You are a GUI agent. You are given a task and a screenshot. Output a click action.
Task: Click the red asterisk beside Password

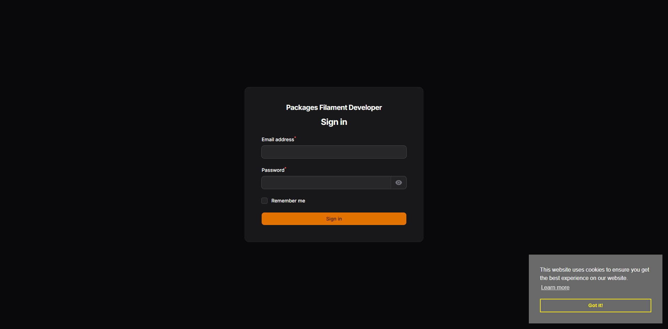(x=285, y=168)
